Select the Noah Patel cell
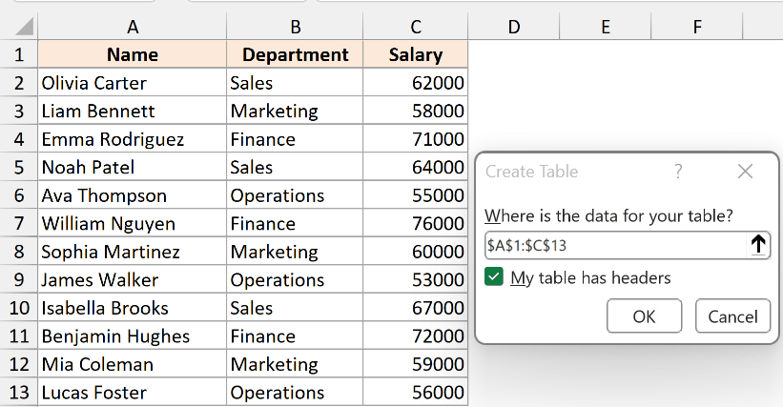The image size is (783, 407). pyautogui.click(x=133, y=167)
